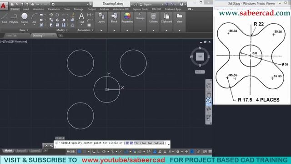Click the Mirror tool icon

click(57, 20)
